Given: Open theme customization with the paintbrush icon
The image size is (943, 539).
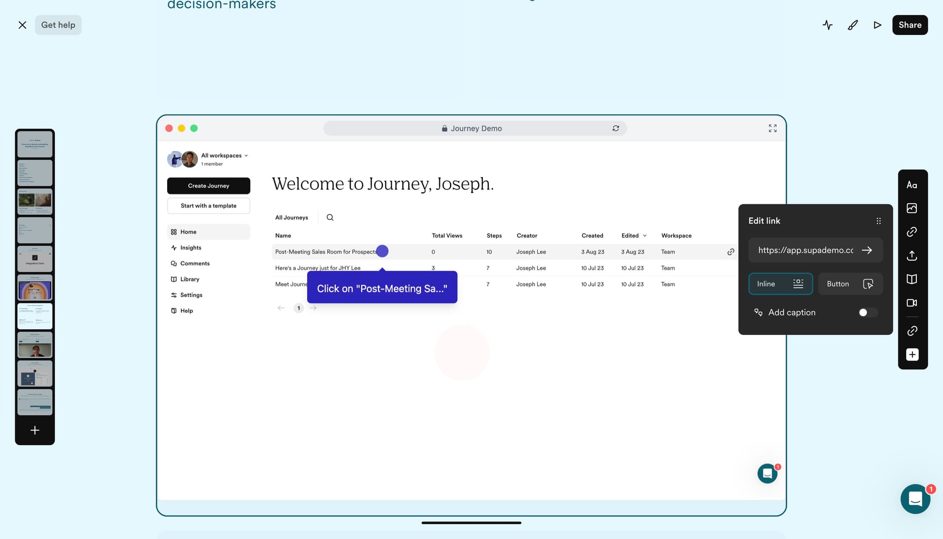Looking at the screenshot, I should (852, 25).
